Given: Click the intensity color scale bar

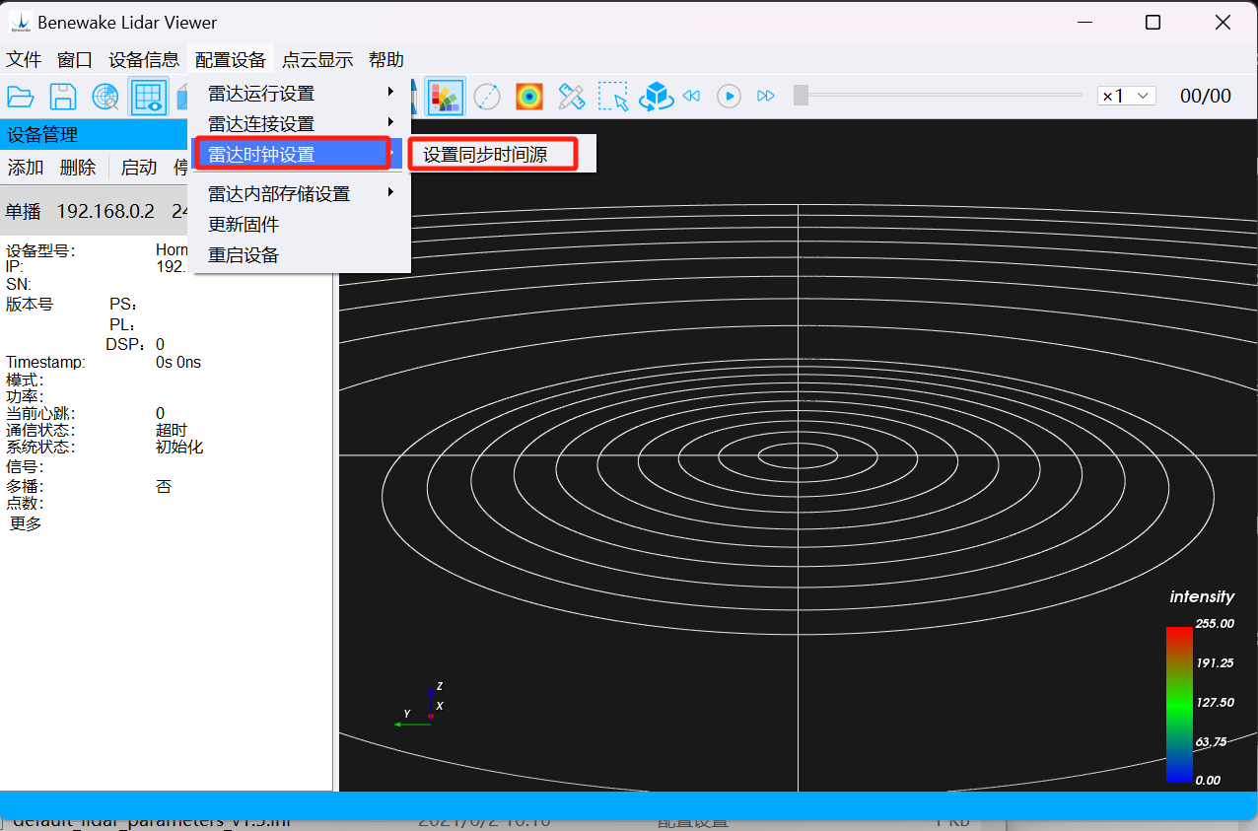Looking at the screenshot, I should point(1179,703).
